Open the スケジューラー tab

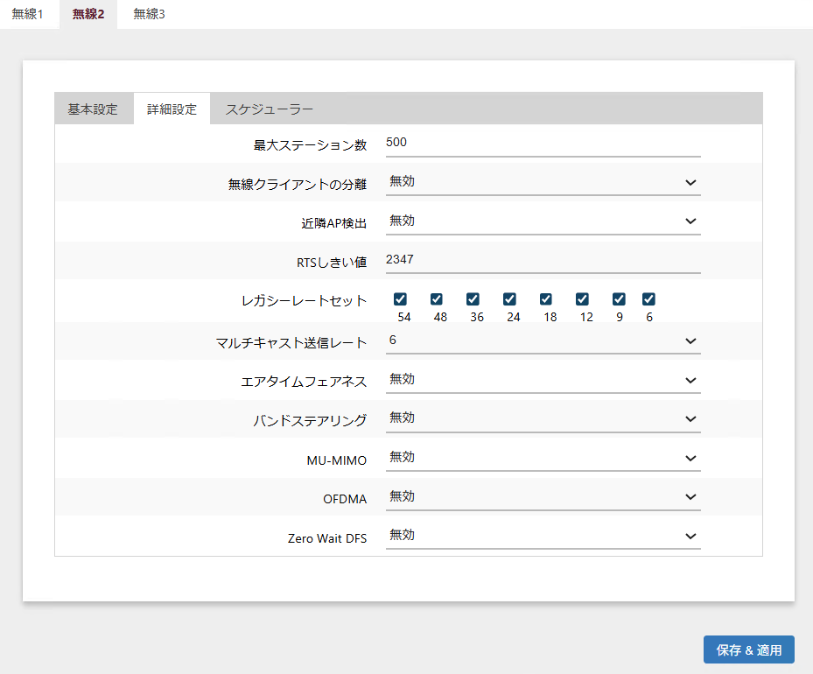270,109
